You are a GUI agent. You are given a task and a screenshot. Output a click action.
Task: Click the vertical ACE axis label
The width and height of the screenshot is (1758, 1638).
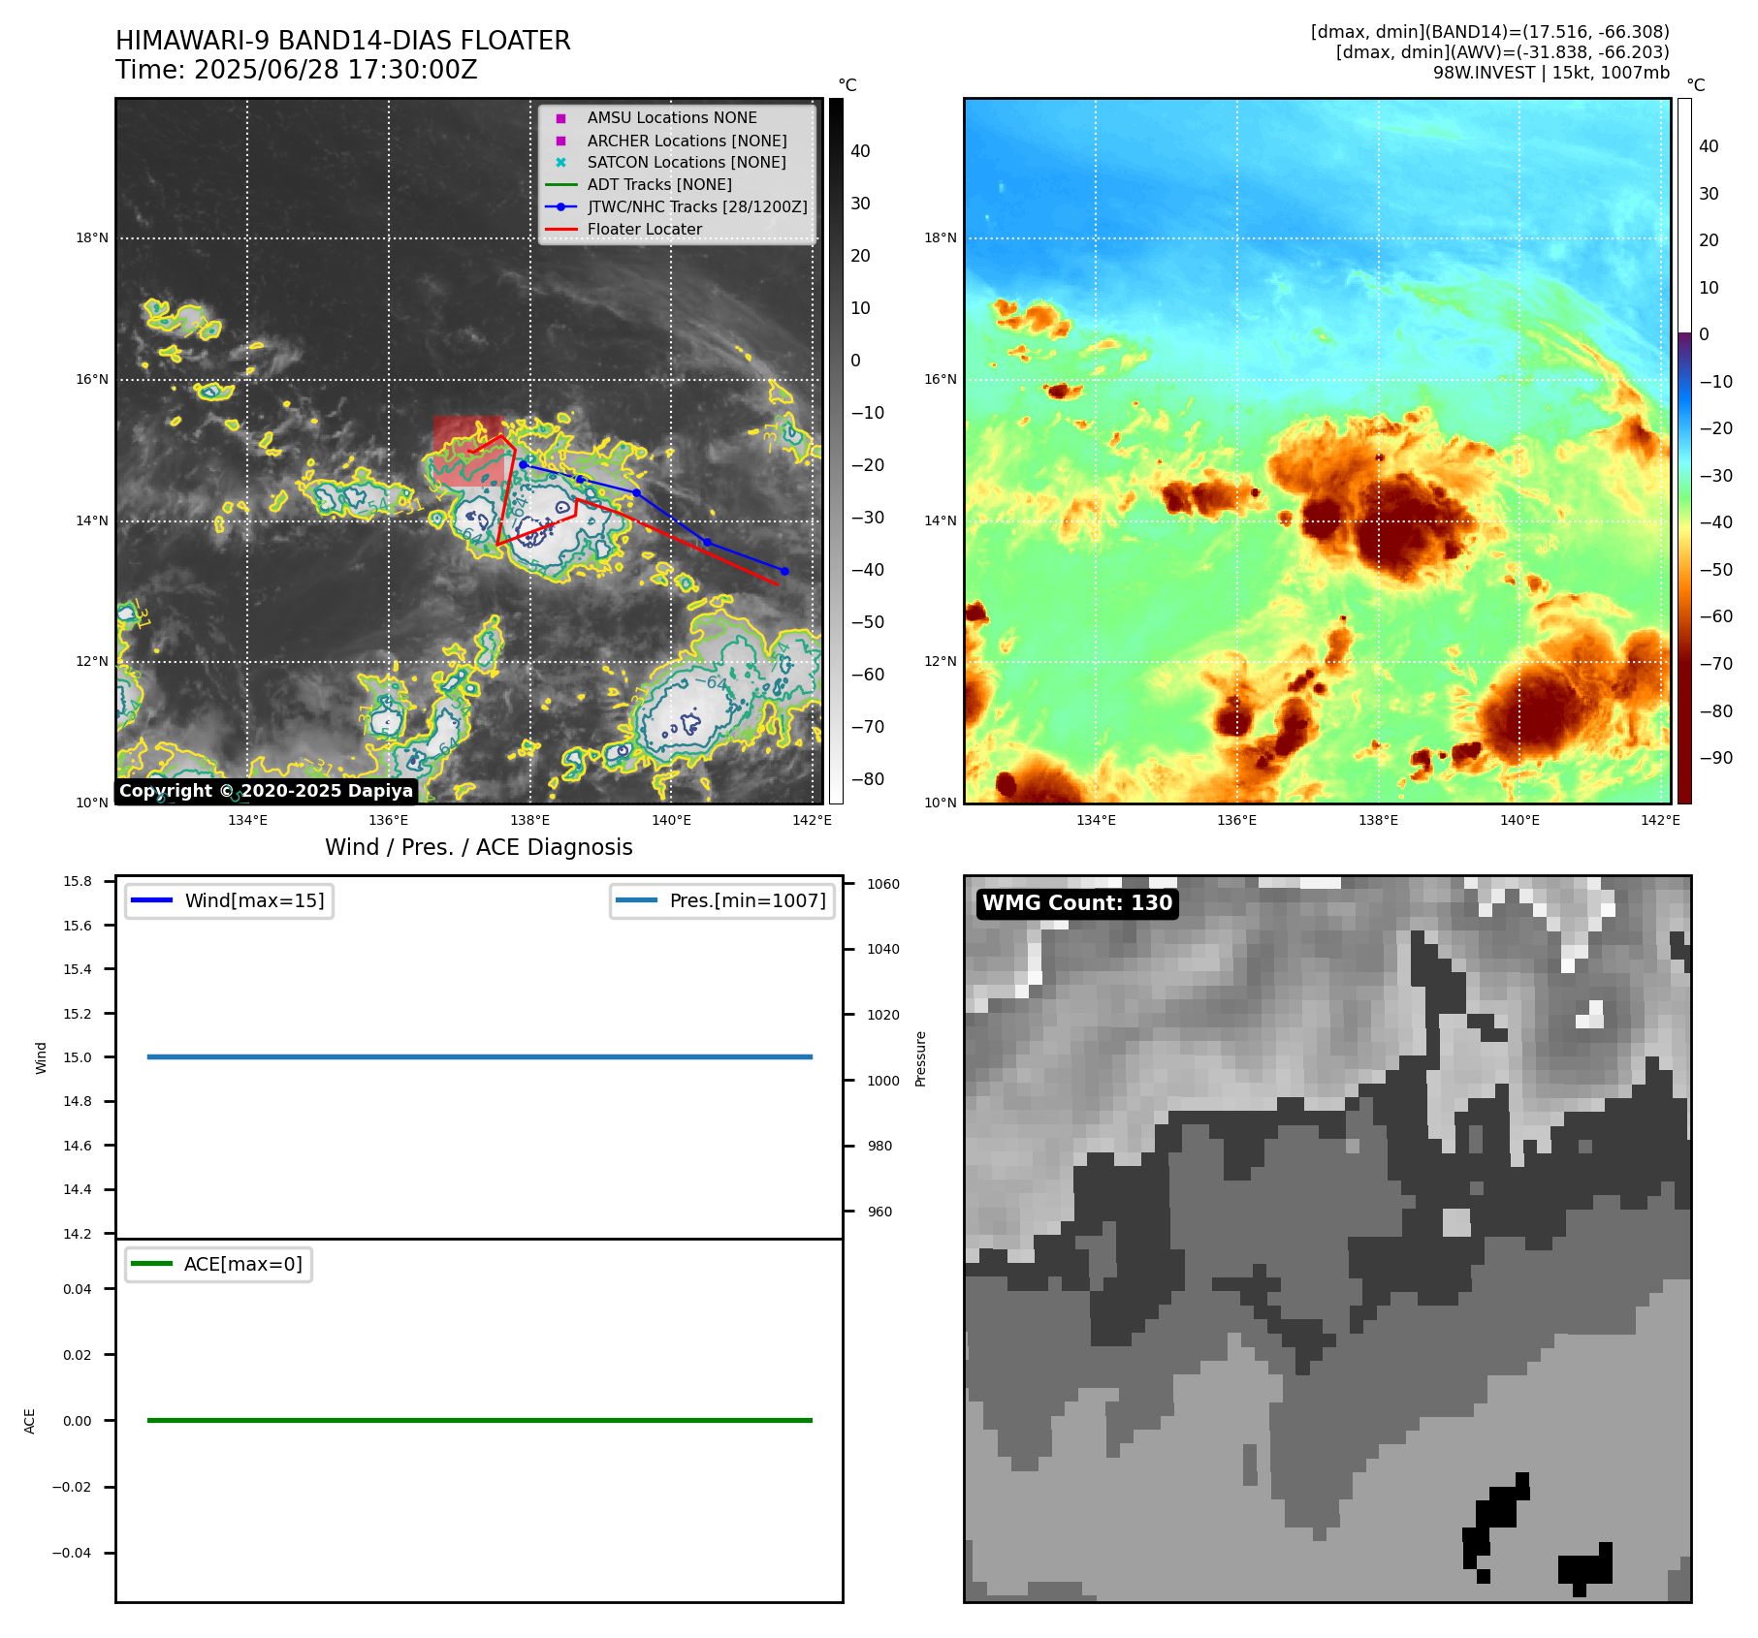point(30,1421)
